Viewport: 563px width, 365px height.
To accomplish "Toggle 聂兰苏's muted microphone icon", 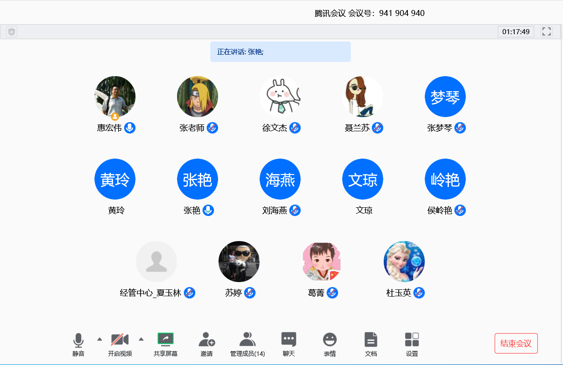I will point(377,128).
